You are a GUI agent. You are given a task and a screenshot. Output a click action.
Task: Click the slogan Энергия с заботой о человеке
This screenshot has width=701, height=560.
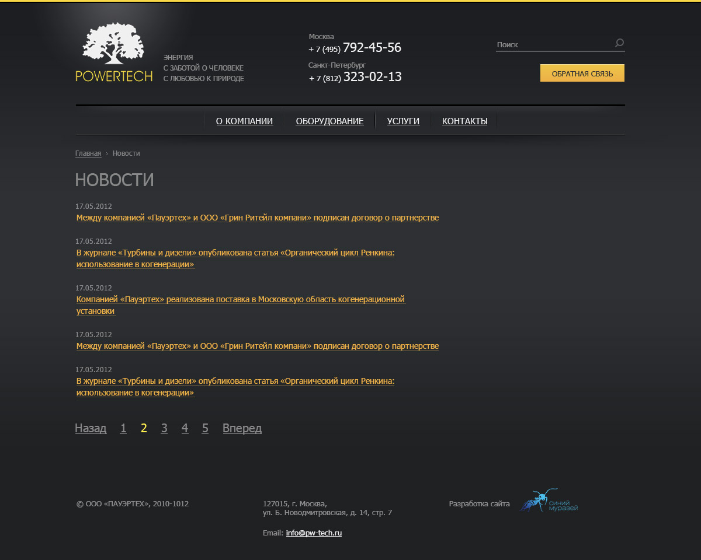[x=203, y=68]
